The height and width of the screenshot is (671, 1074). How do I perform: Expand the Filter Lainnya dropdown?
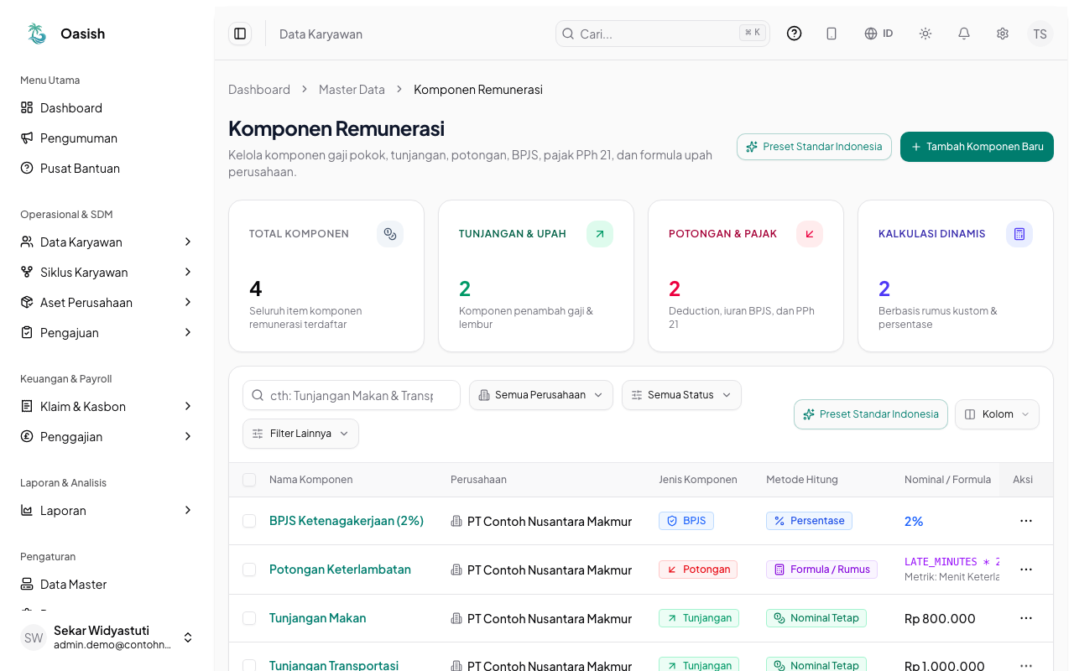(x=300, y=434)
